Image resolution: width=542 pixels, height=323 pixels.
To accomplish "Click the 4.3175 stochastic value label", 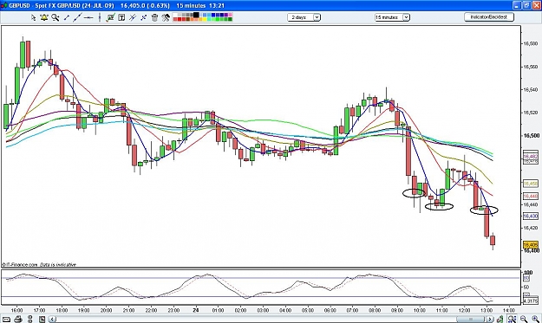I will 531,300.
